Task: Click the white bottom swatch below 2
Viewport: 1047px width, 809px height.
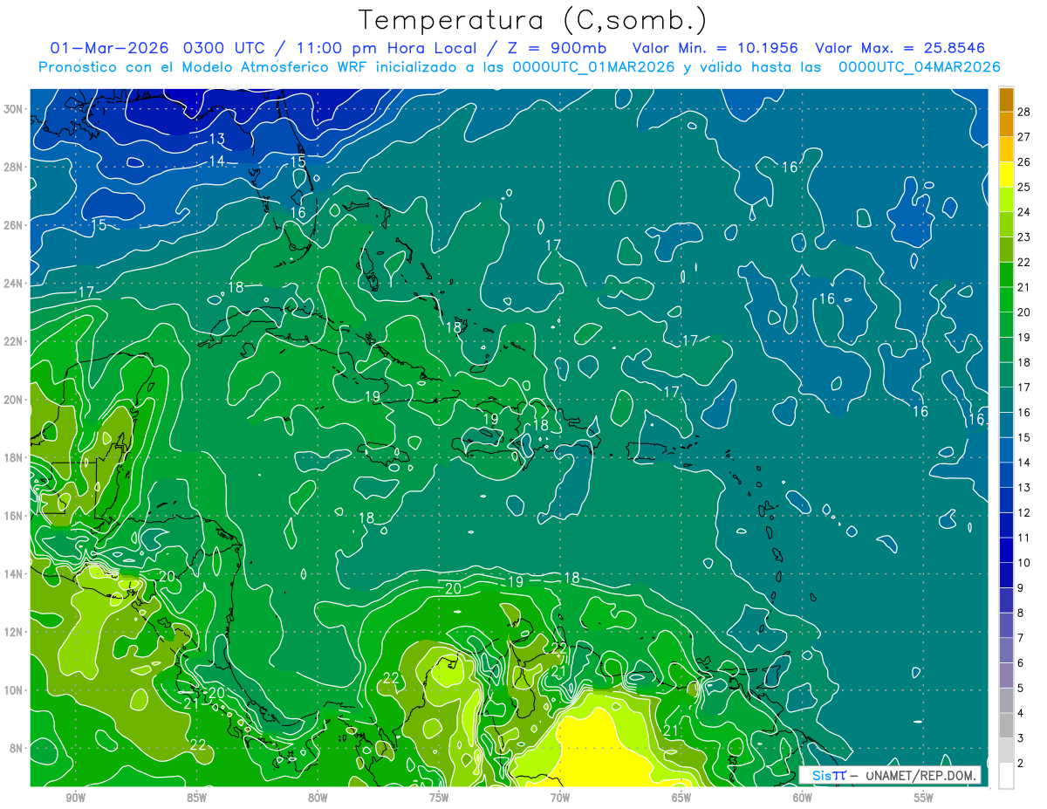Action: (x=1006, y=776)
